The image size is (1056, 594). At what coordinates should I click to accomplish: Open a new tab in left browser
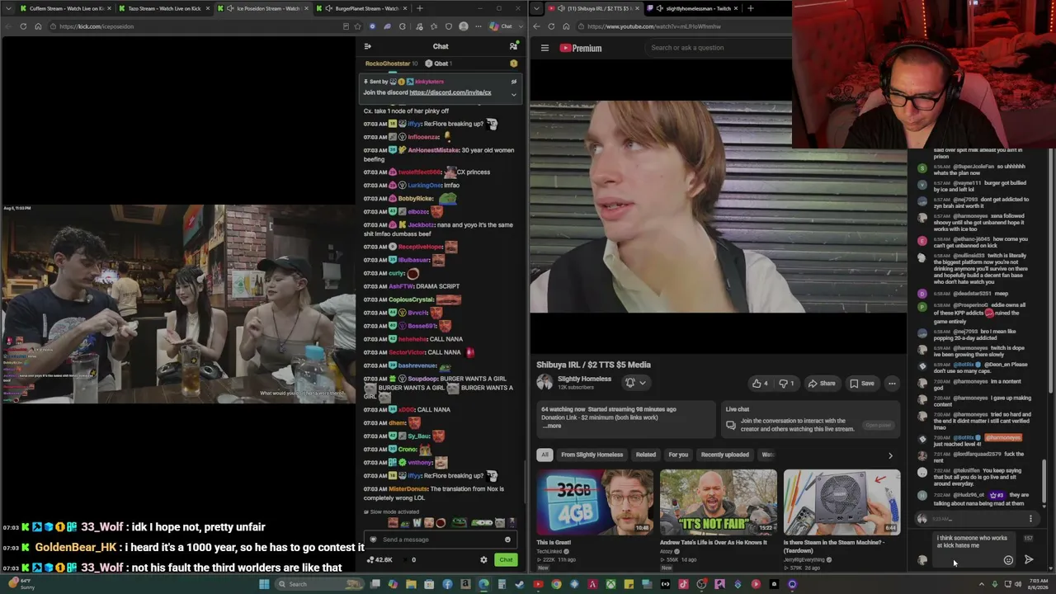point(420,8)
